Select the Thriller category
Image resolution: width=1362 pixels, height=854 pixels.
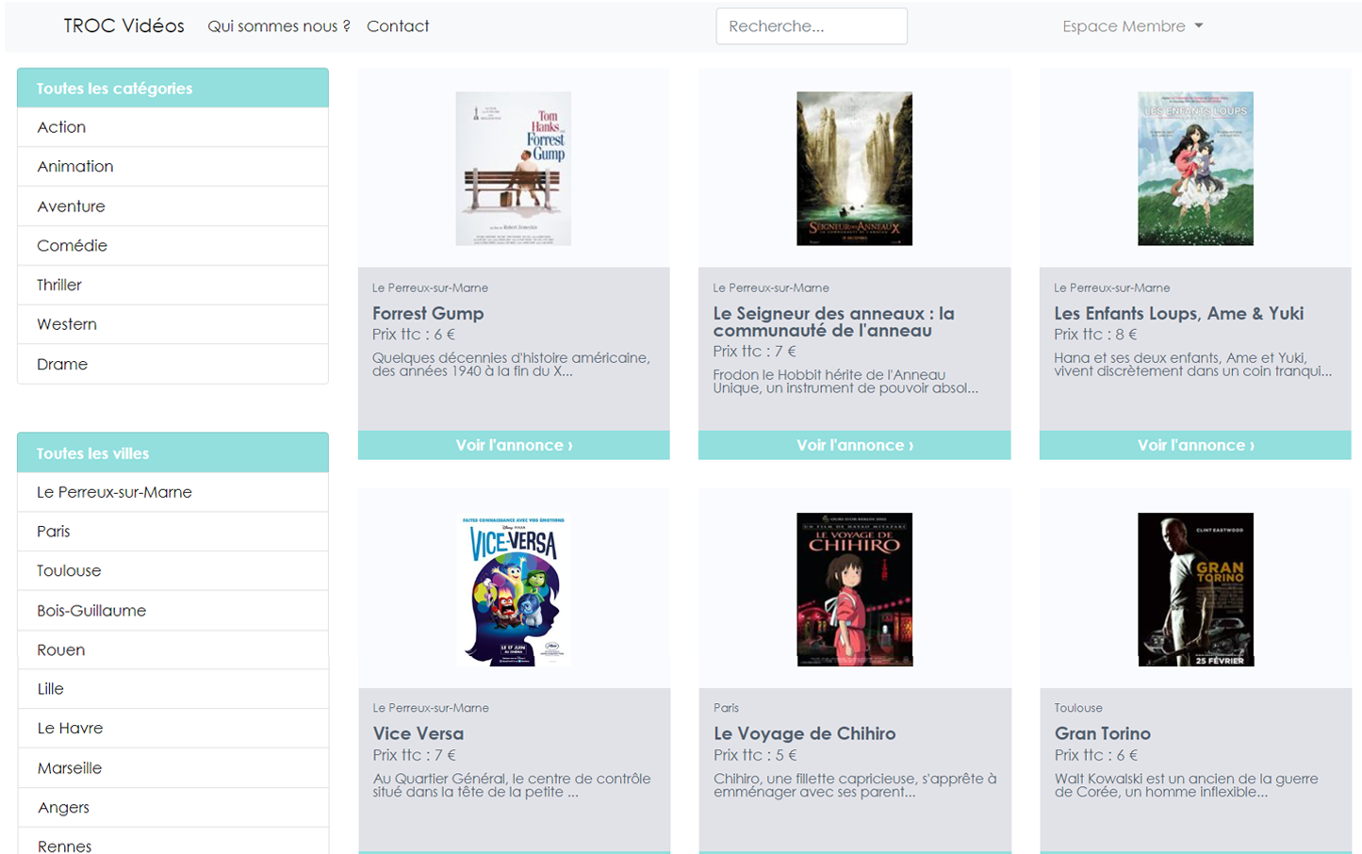59,285
